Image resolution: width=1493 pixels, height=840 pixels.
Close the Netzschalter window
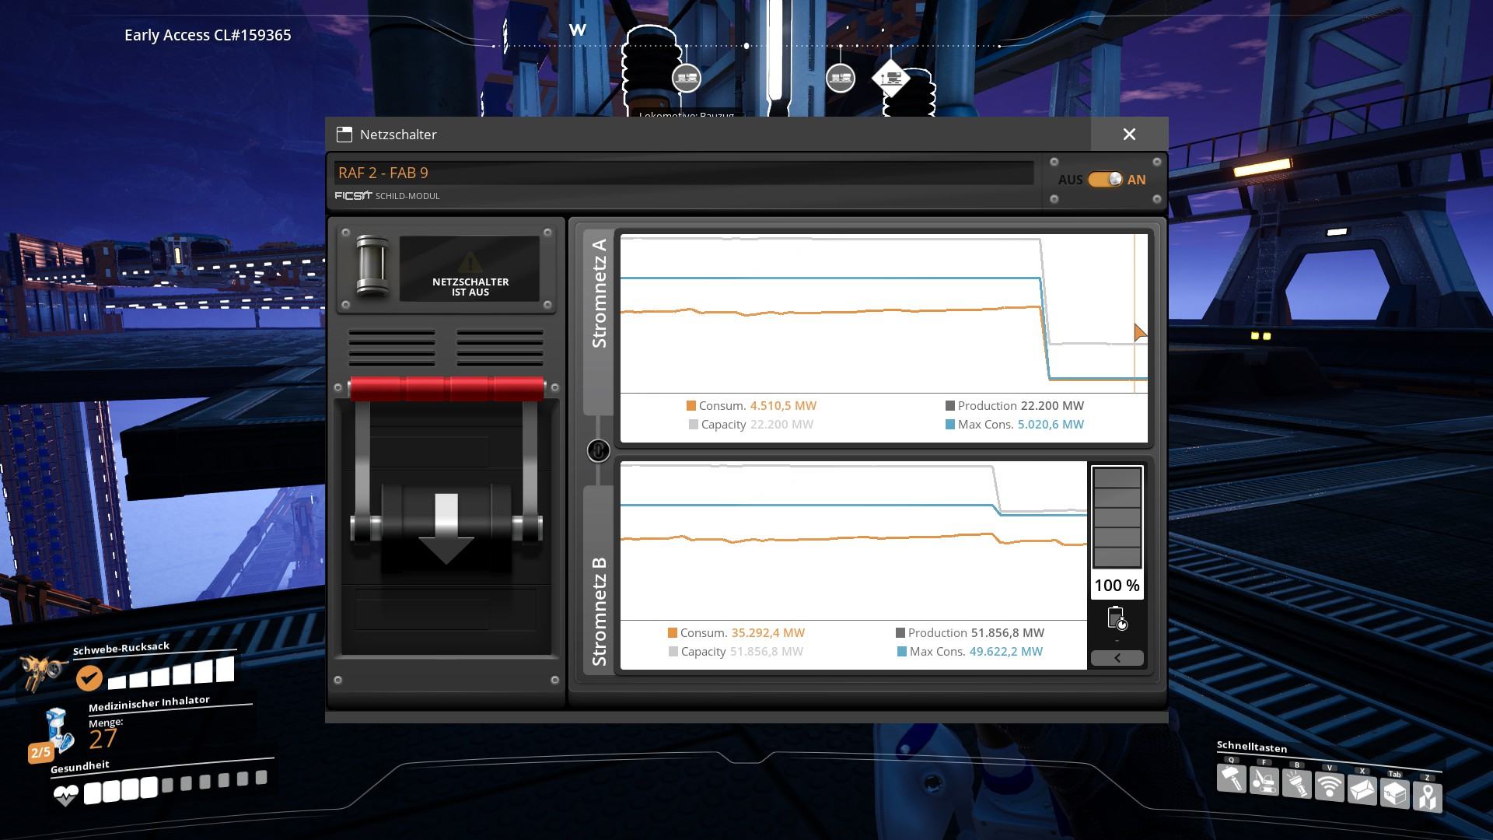click(1129, 135)
